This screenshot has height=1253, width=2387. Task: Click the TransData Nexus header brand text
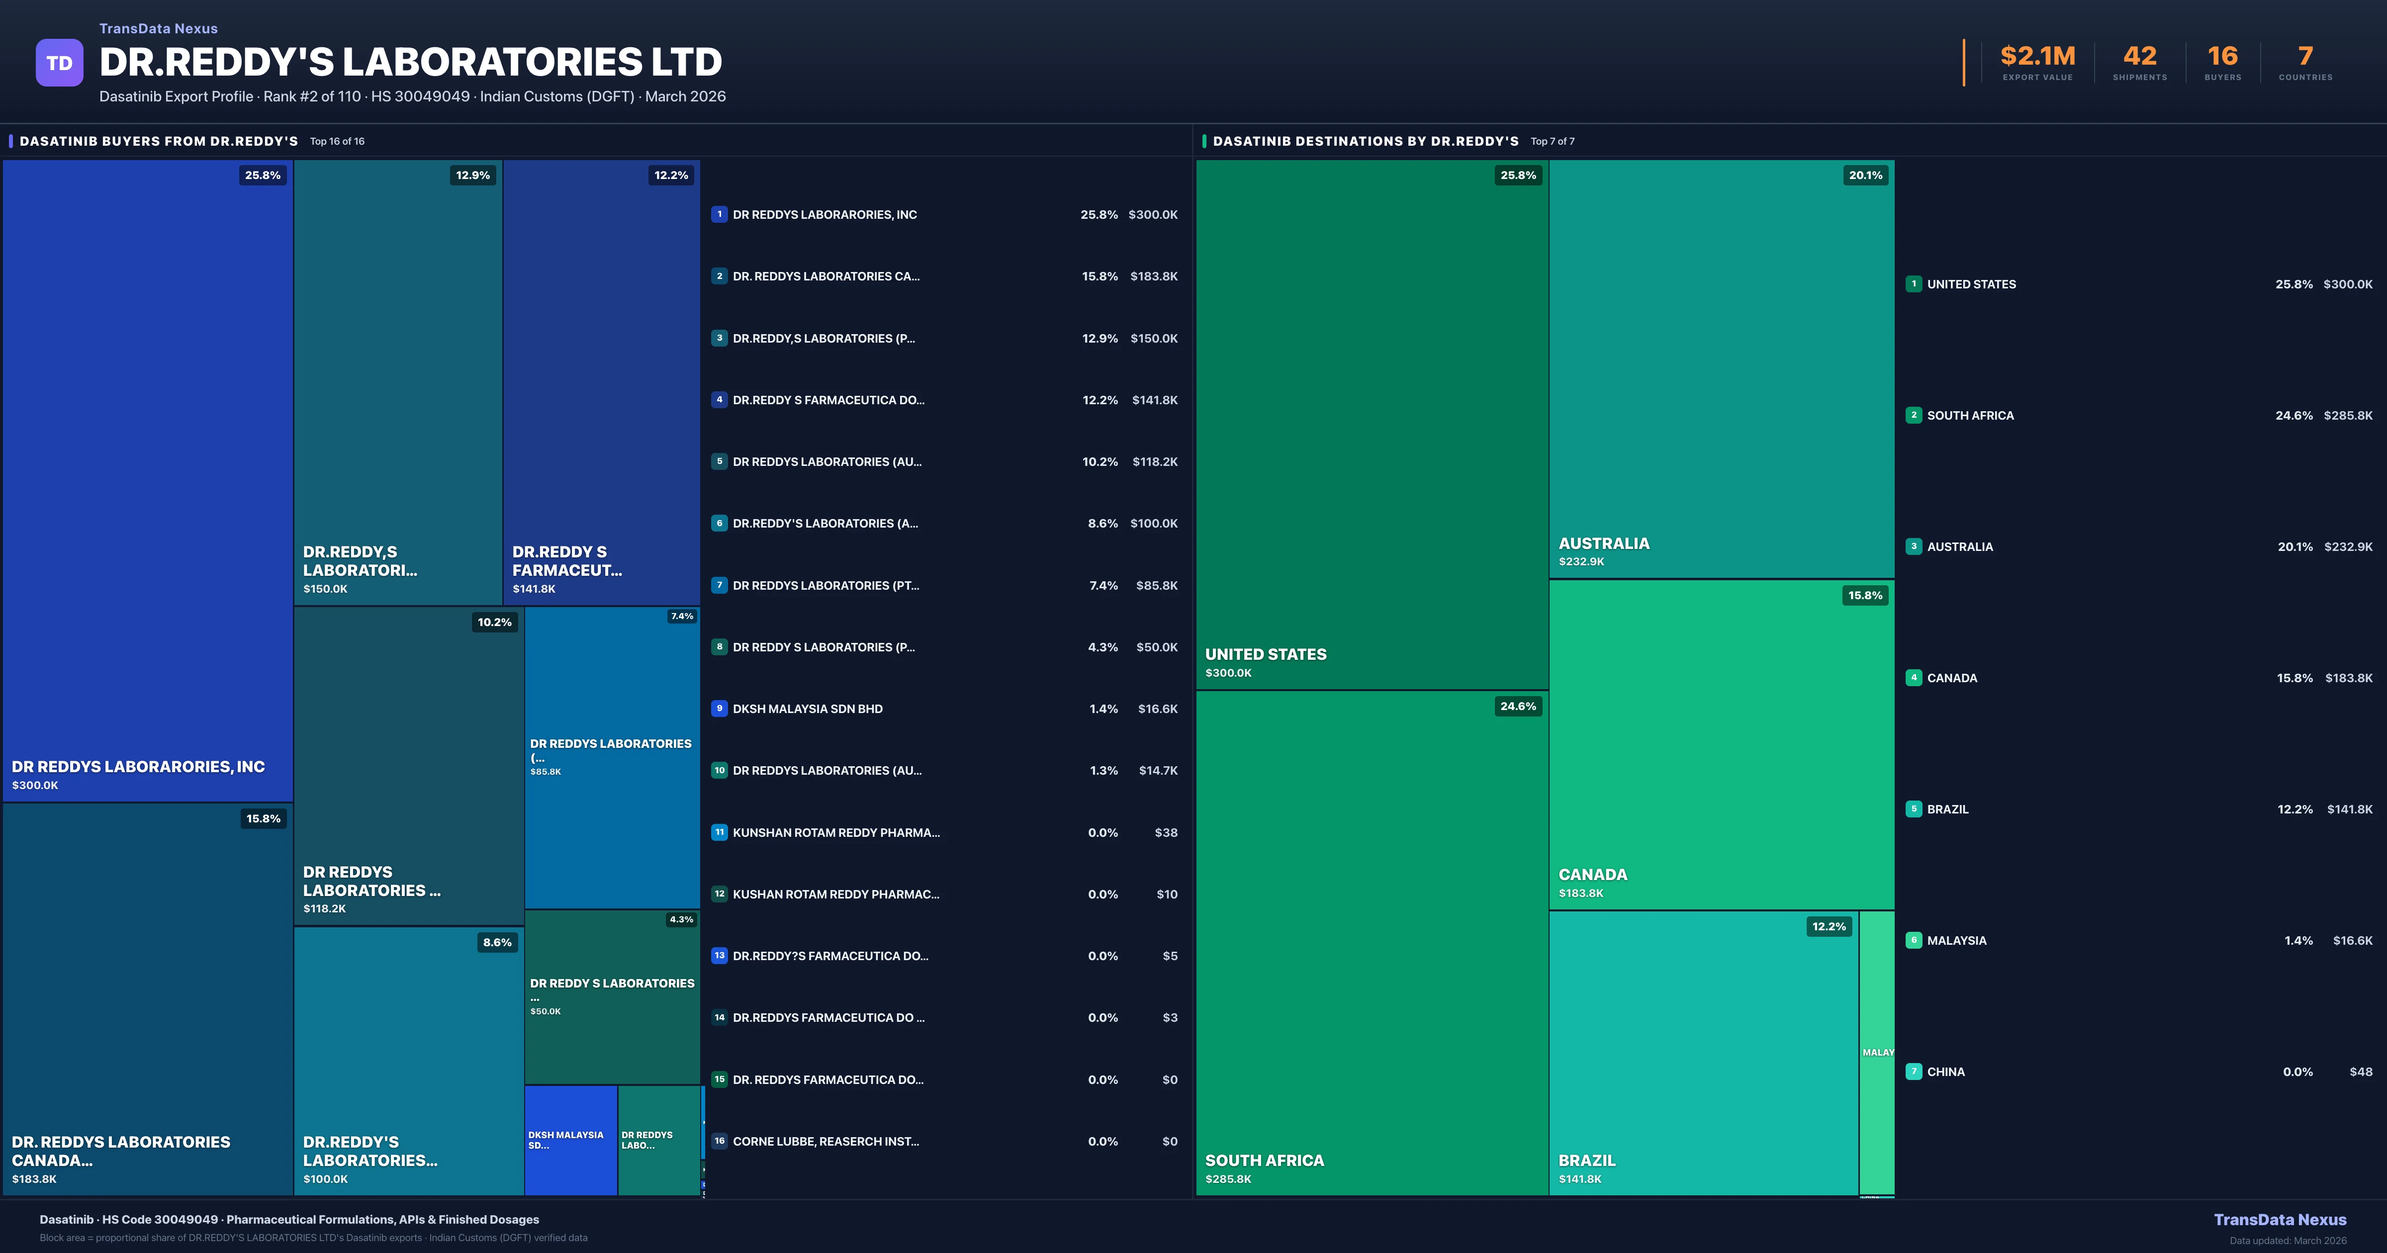click(x=159, y=29)
